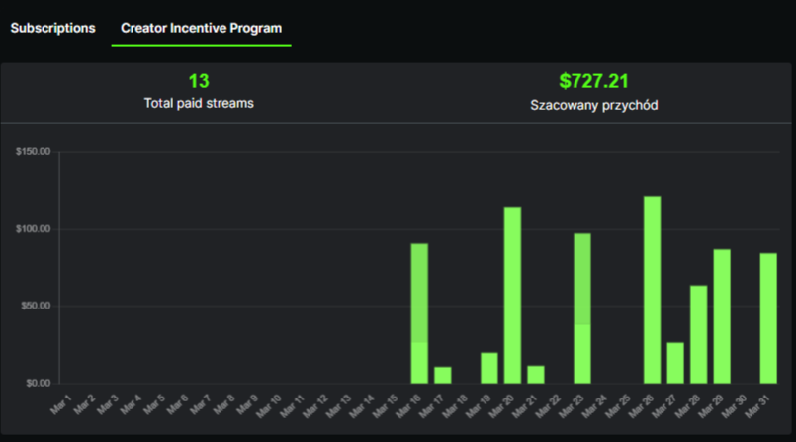Click the $727.21 estimated revenue figure
796x442 pixels.
point(593,81)
